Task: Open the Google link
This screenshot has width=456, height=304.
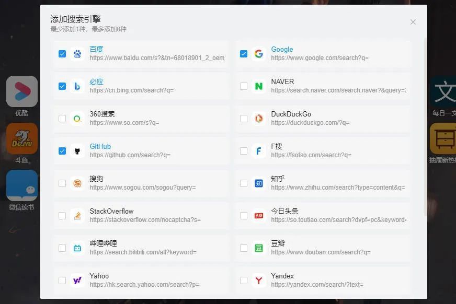Action: (x=282, y=49)
